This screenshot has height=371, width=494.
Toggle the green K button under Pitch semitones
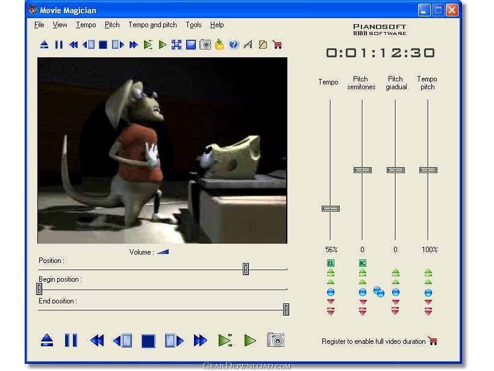pos(363,263)
